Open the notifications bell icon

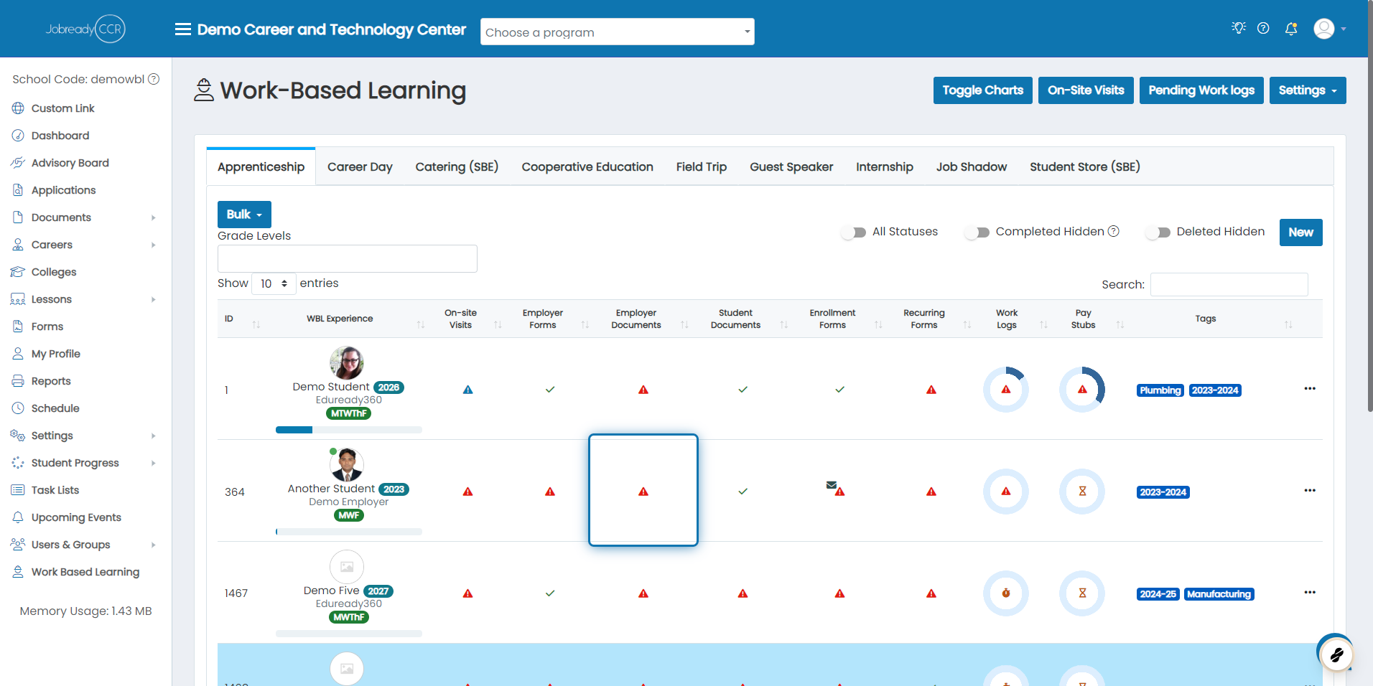1291,29
